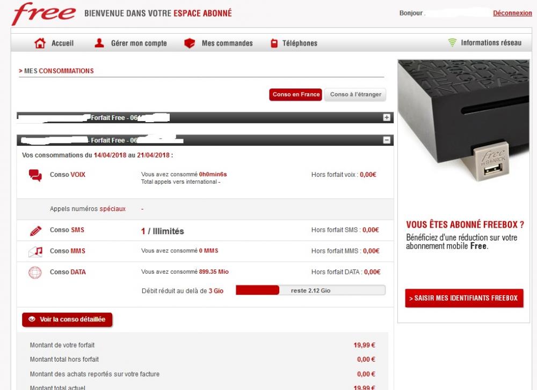
Task: Click the eye icon on Voir la conso détaillée
Action: tap(32, 319)
